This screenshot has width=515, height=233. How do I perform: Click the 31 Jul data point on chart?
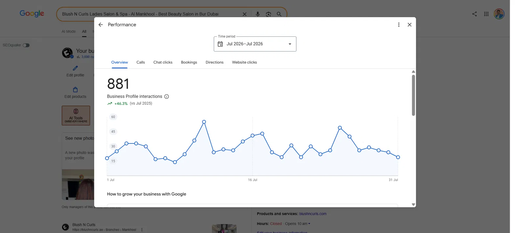398,157
